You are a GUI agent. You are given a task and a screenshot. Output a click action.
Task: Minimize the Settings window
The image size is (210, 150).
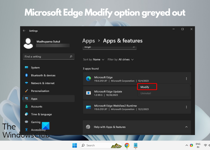174,29
